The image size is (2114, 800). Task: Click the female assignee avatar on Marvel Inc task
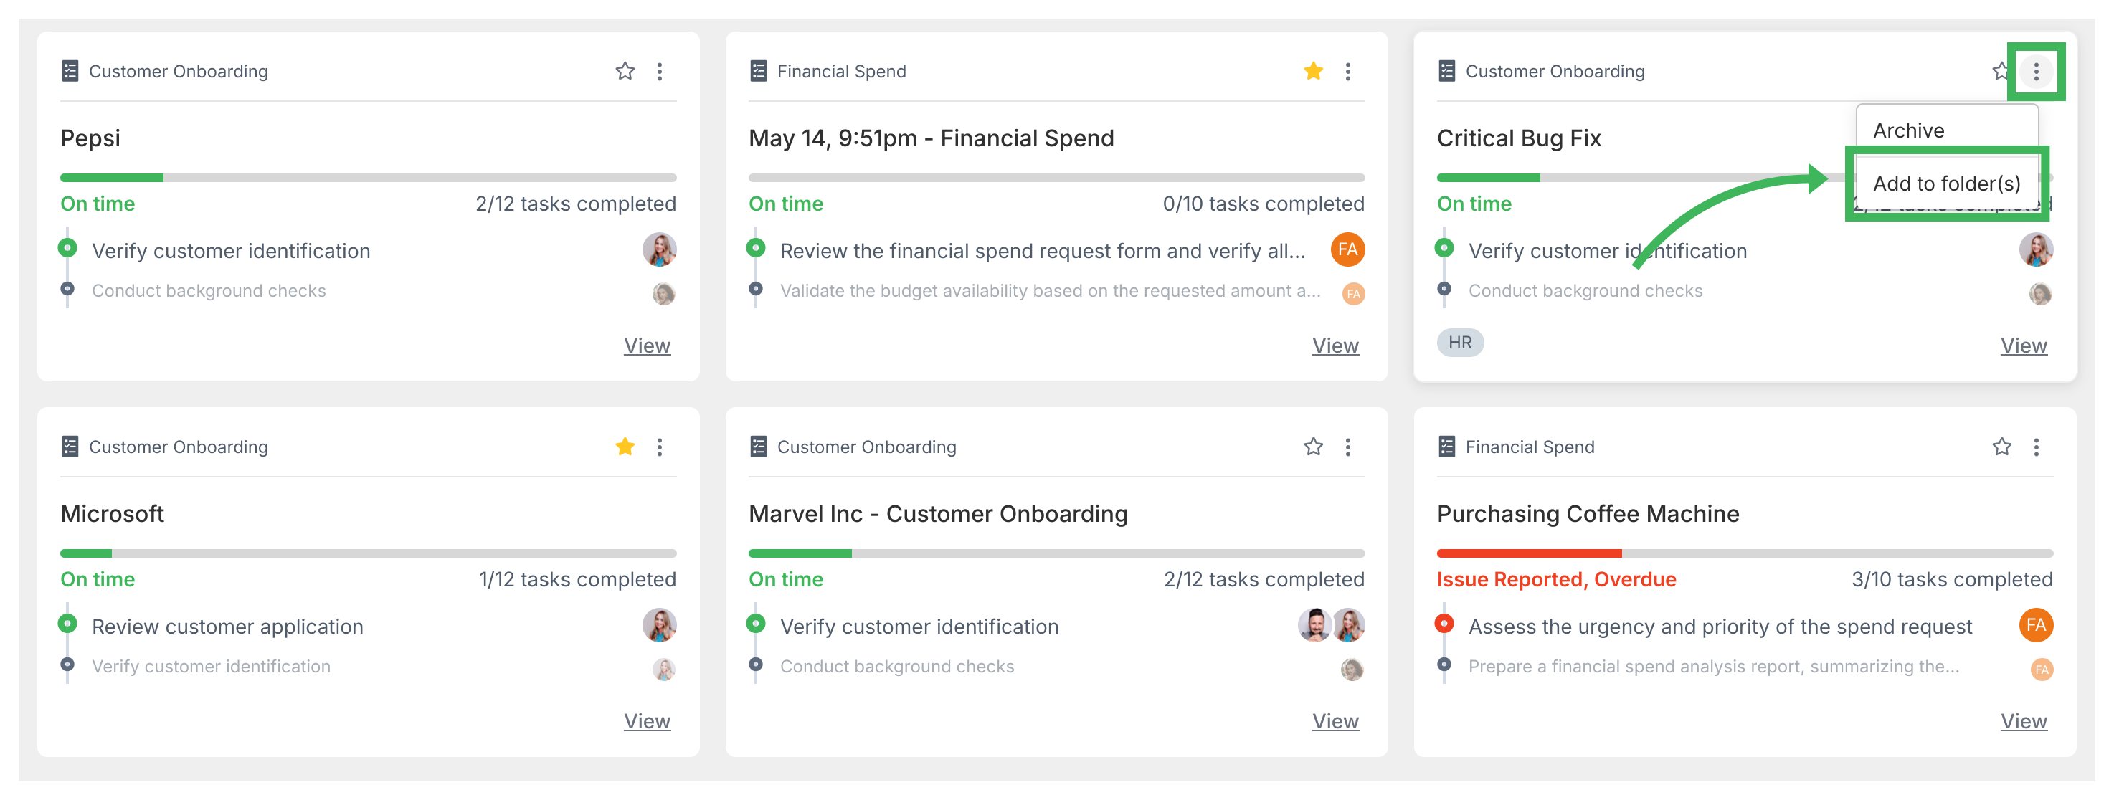[1348, 625]
